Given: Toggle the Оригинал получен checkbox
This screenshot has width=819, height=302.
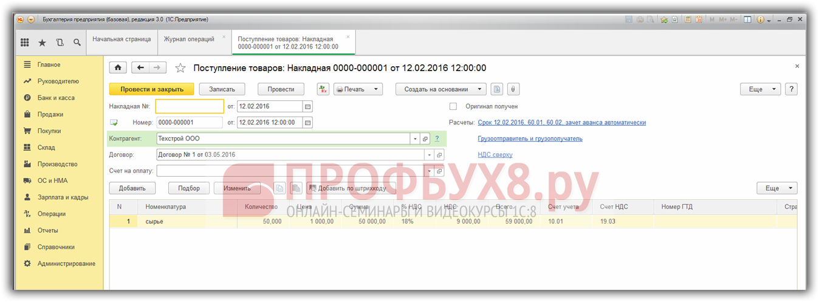Looking at the screenshot, I should tap(453, 106).
